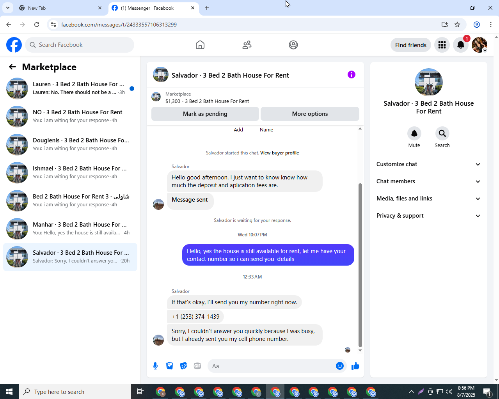The width and height of the screenshot is (499, 399).
Task: Click the Search Facebook box
Action: tap(80, 45)
